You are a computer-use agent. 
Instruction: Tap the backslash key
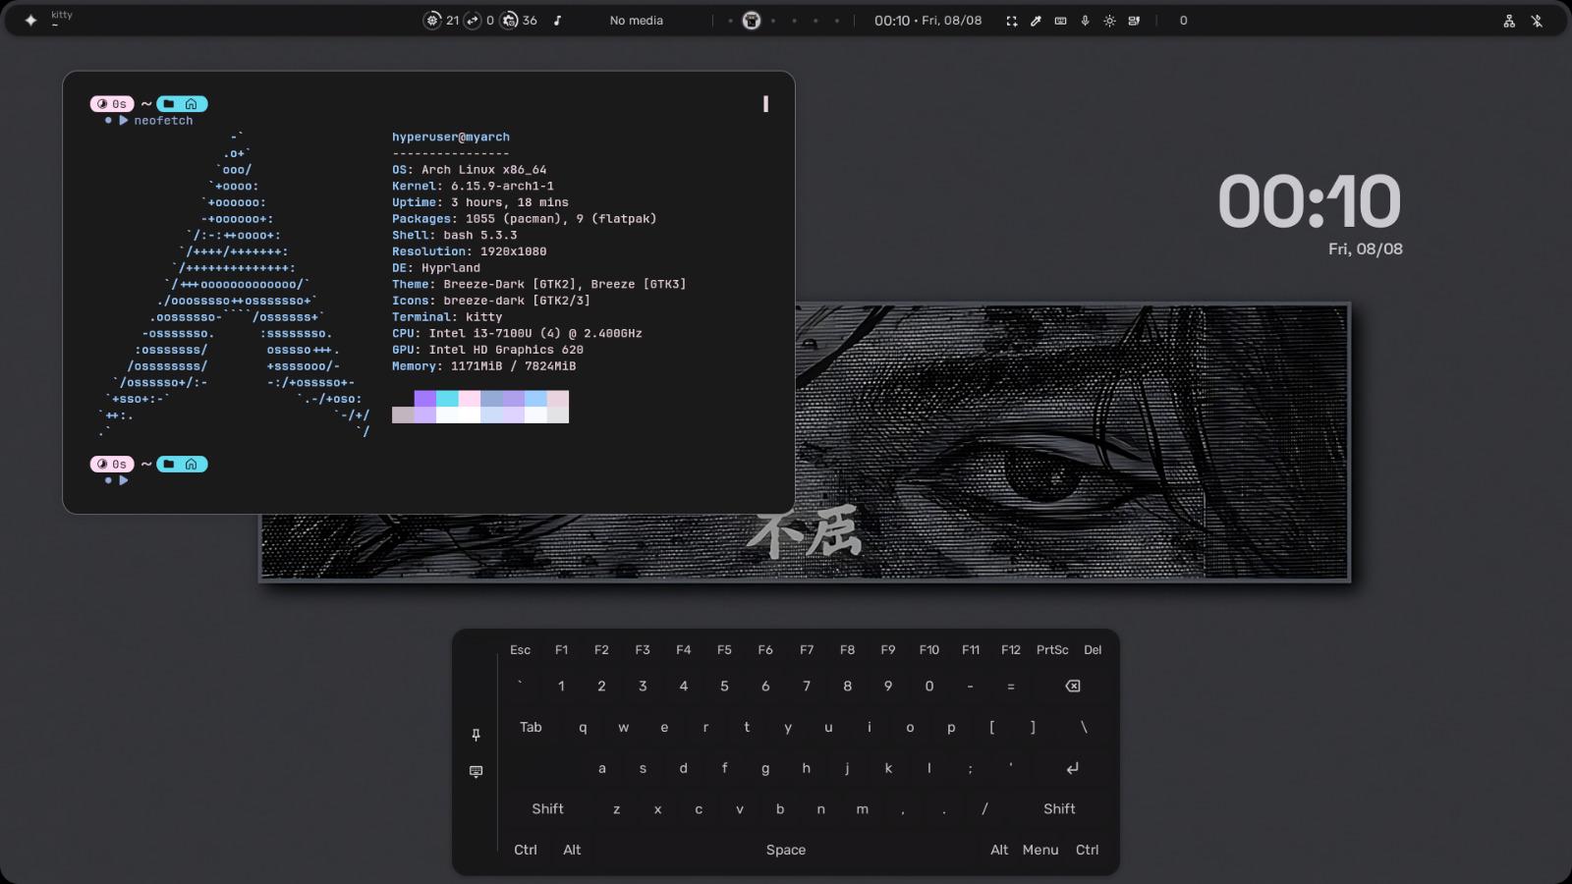click(1084, 728)
